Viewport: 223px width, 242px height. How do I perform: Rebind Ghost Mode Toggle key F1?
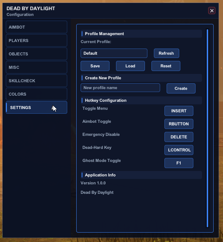click(x=179, y=163)
